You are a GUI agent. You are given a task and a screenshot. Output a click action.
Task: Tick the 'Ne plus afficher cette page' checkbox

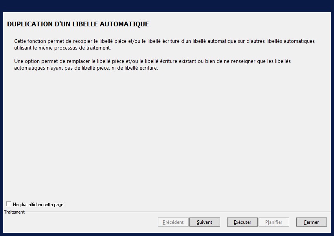coord(9,204)
